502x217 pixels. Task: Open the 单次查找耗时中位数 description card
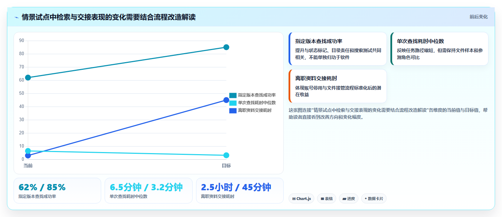[439, 49]
